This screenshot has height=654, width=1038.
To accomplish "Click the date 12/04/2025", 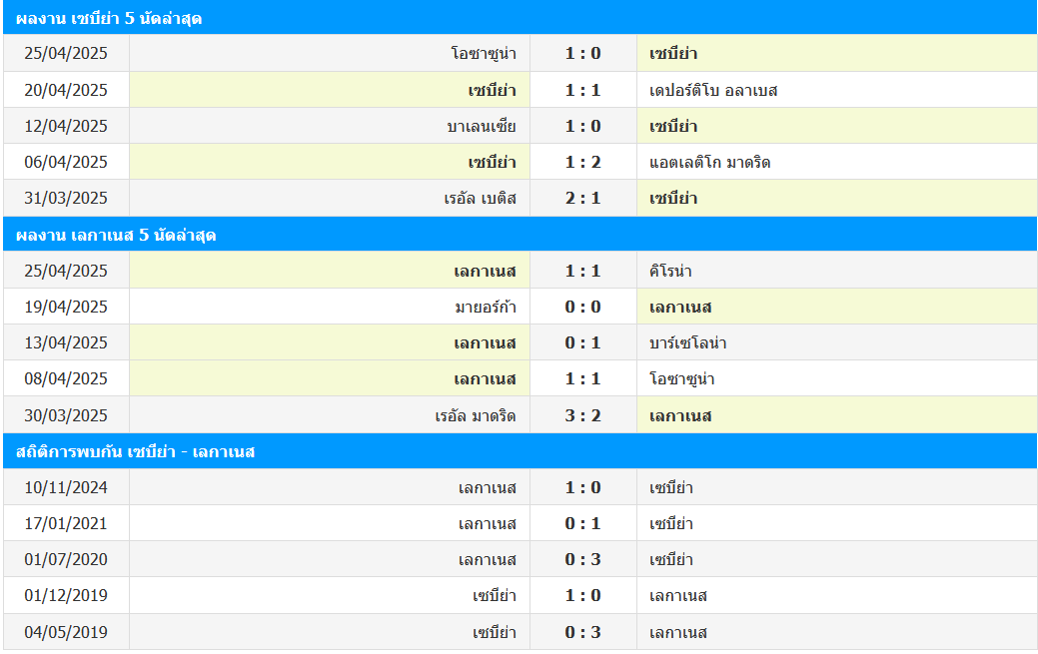I will click(66, 126).
